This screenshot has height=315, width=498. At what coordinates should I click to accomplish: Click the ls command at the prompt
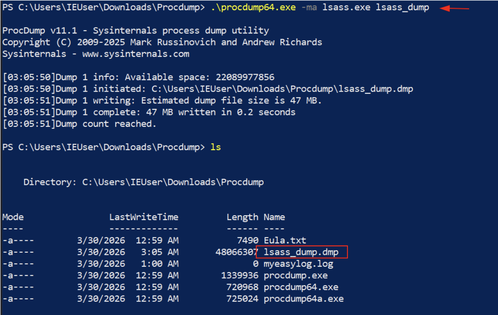pyautogui.click(x=216, y=147)
